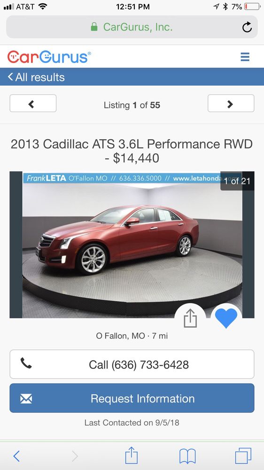264x470 pixels.
Task: Go to the next listing with the arrow
Action: [x=231, y=103]
